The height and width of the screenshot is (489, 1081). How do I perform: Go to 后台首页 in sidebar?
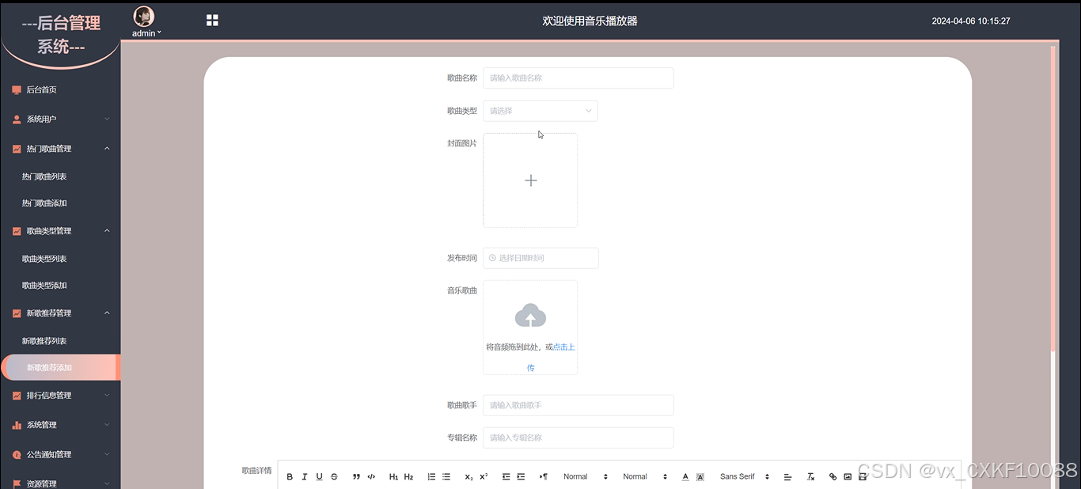coord(60,89)
